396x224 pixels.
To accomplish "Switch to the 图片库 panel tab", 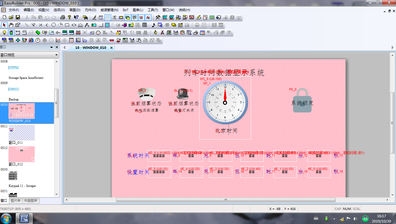I will 15,201.
